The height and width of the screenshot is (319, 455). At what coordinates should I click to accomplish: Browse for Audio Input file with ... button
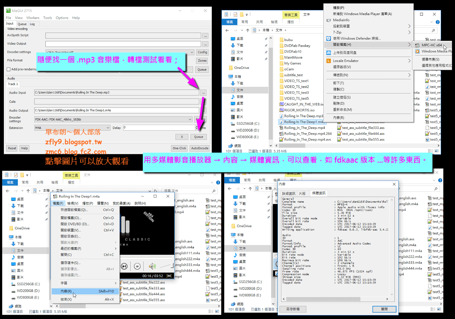[203, 93]
